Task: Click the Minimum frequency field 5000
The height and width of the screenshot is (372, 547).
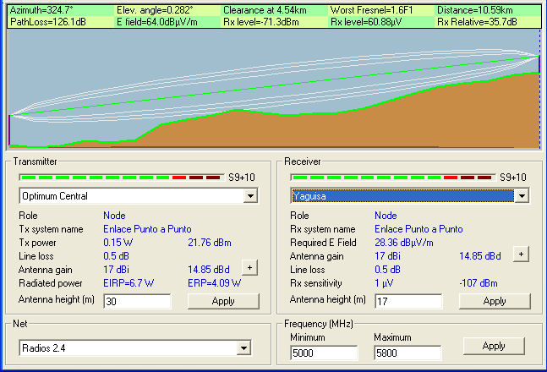Action: tap(324, 353)
